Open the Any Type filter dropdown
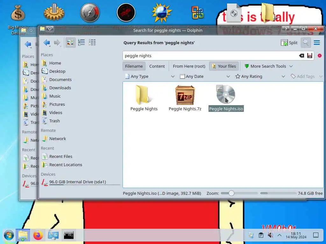 tap(150, 76)
